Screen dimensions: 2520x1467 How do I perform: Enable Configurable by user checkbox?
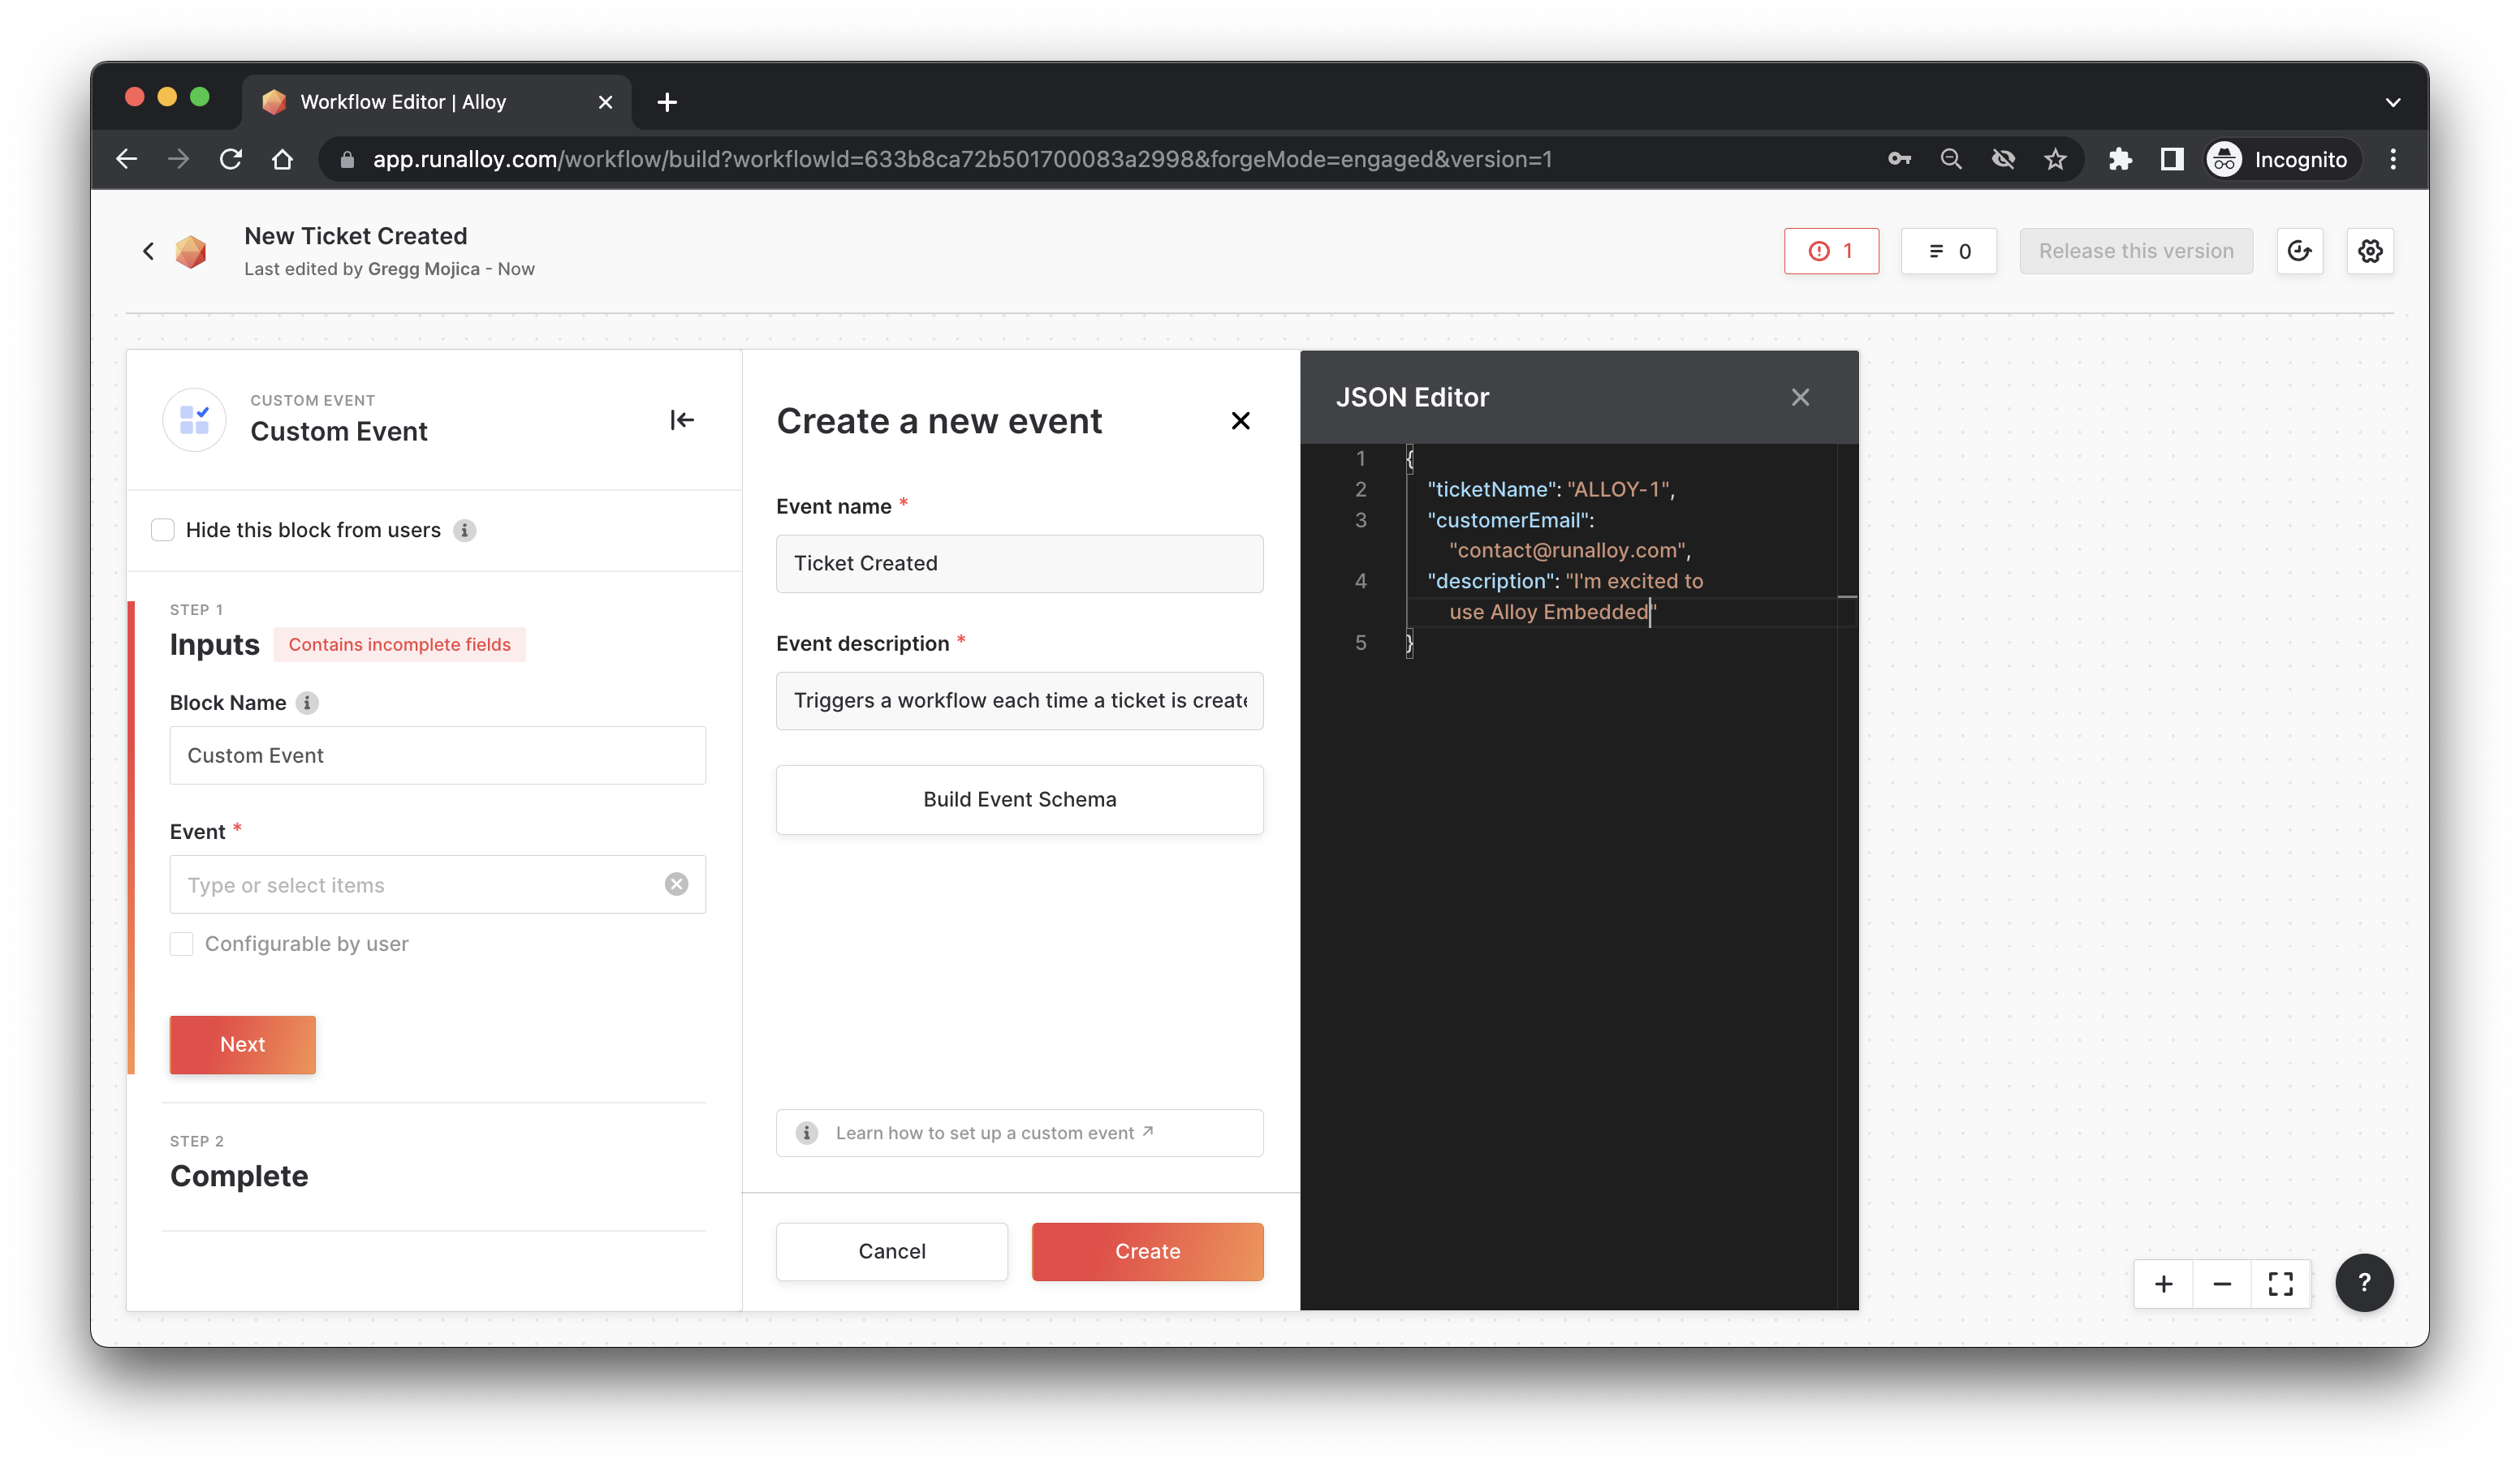pyautogui.click(x=181, y=944)
